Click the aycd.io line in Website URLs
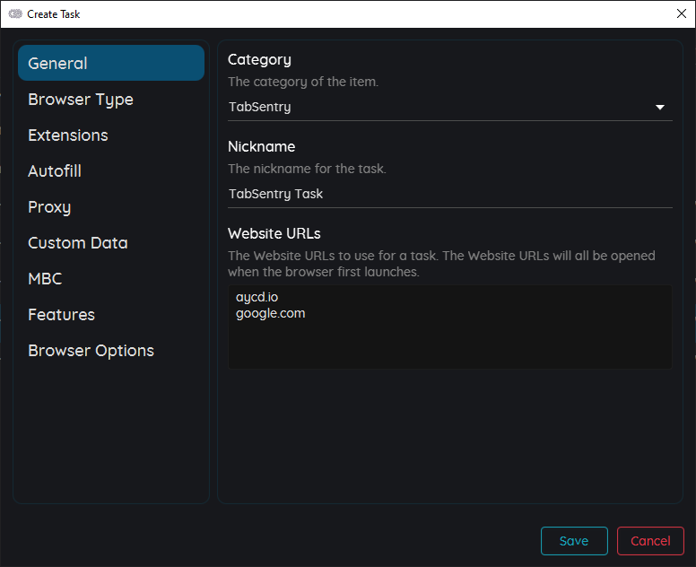 click(x=257, y=297)
